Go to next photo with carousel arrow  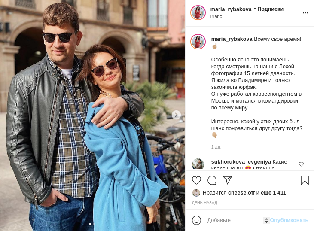[x=176, y=115]
